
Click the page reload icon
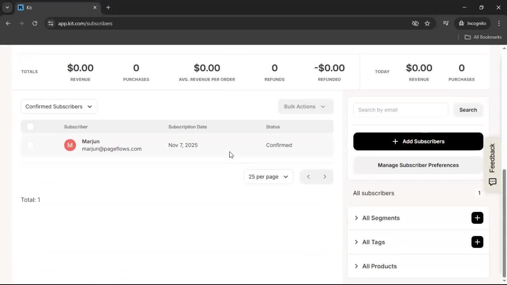tap(34, 23)
